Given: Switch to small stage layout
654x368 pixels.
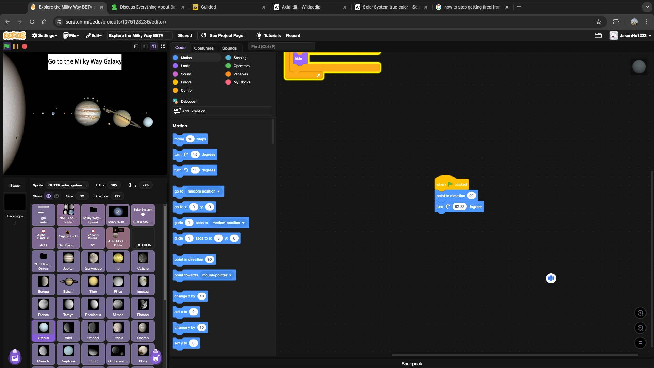Looking at the screenshot, I should tap(145, 46).
